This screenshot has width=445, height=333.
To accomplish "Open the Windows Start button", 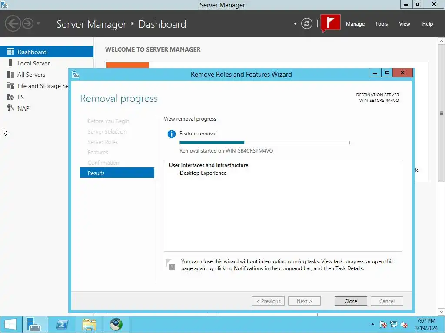I will click(10, 324).
